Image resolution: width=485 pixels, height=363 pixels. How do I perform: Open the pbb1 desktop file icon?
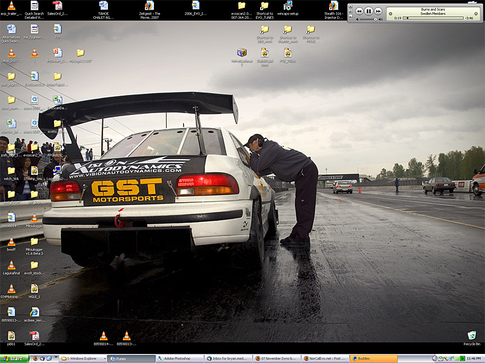pos(12,338)
